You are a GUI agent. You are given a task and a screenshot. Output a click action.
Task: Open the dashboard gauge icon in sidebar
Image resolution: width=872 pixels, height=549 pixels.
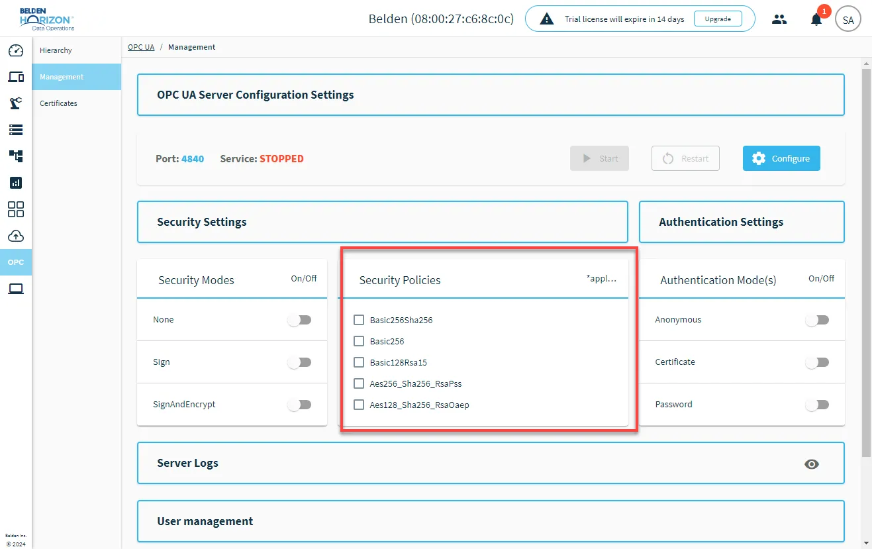[x=16, y=50]
